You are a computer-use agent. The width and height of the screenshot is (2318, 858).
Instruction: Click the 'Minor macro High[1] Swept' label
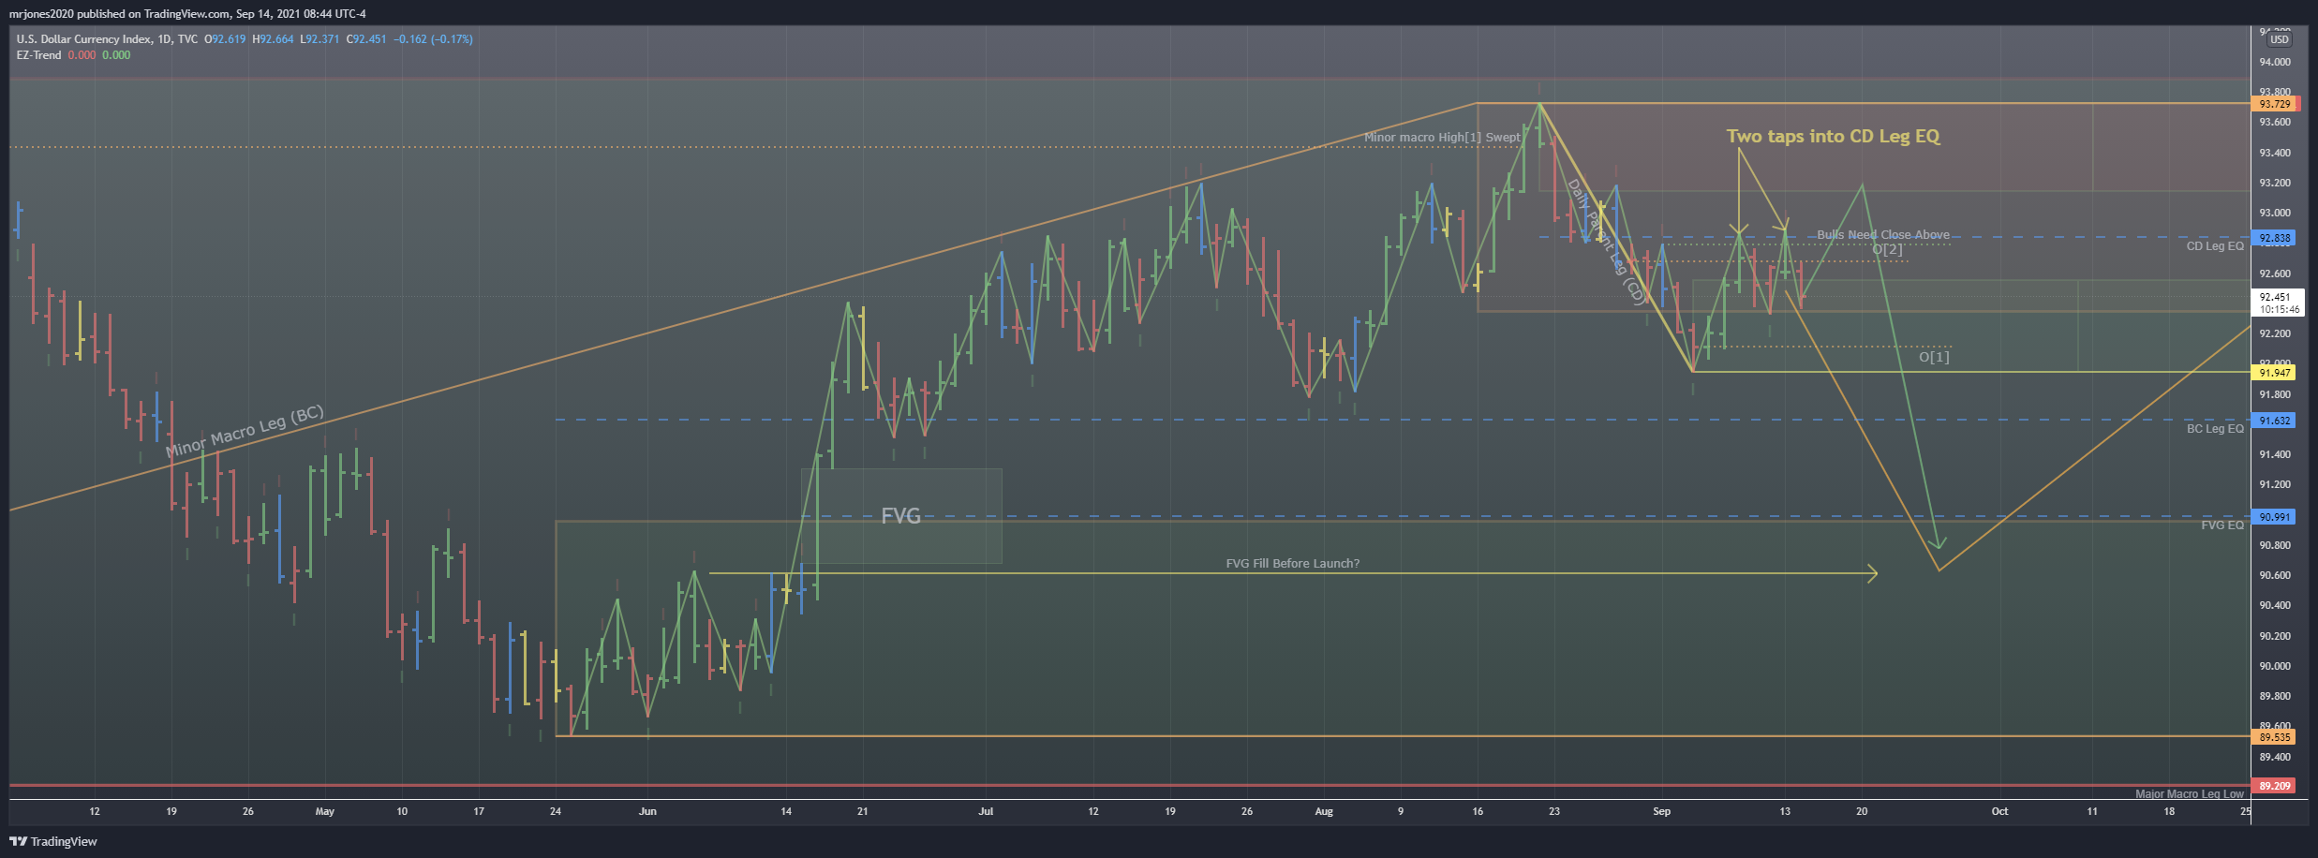(1442, 138)
